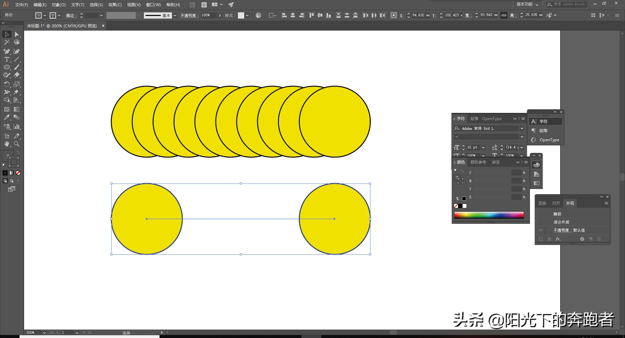Select the Paintbrush tool
Viewport: 625px width, 338px height.
17,67
